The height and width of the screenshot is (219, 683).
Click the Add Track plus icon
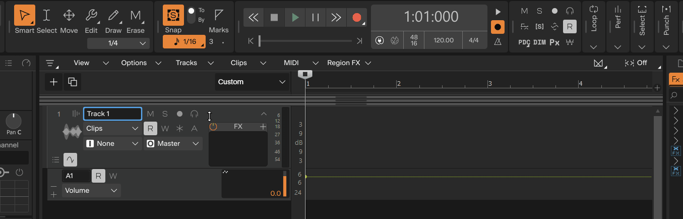(54, 82)
